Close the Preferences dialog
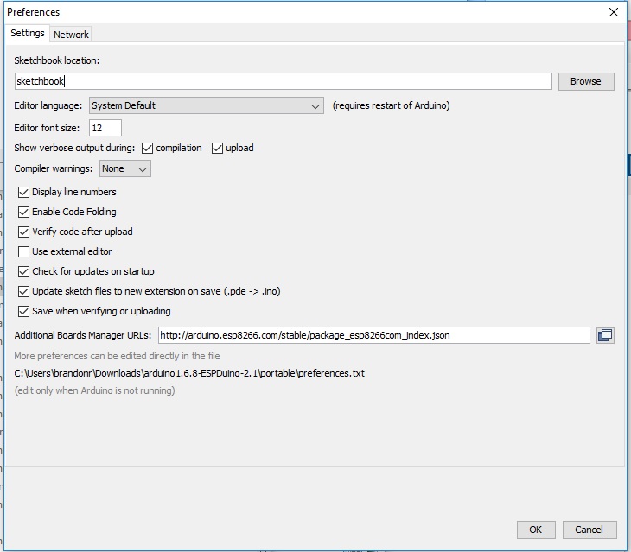This screenshot has width=631, height=552. pyautogui.click(x=614, y=12)
